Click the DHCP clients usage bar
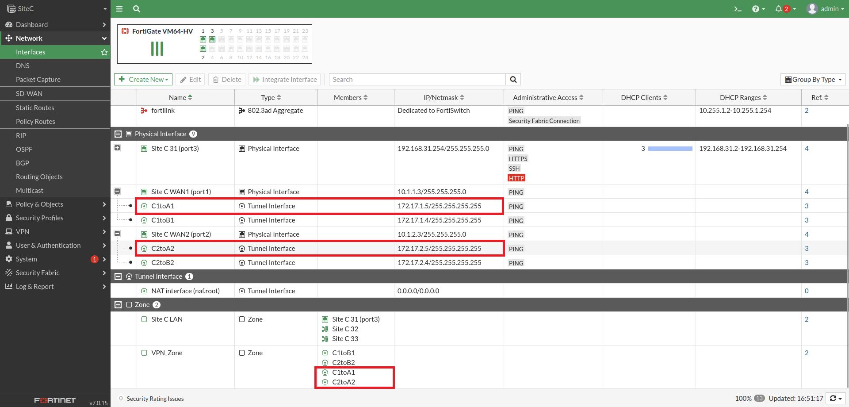Image resolution: width=849 pixels, height=407 pixels. pos(670,149)
